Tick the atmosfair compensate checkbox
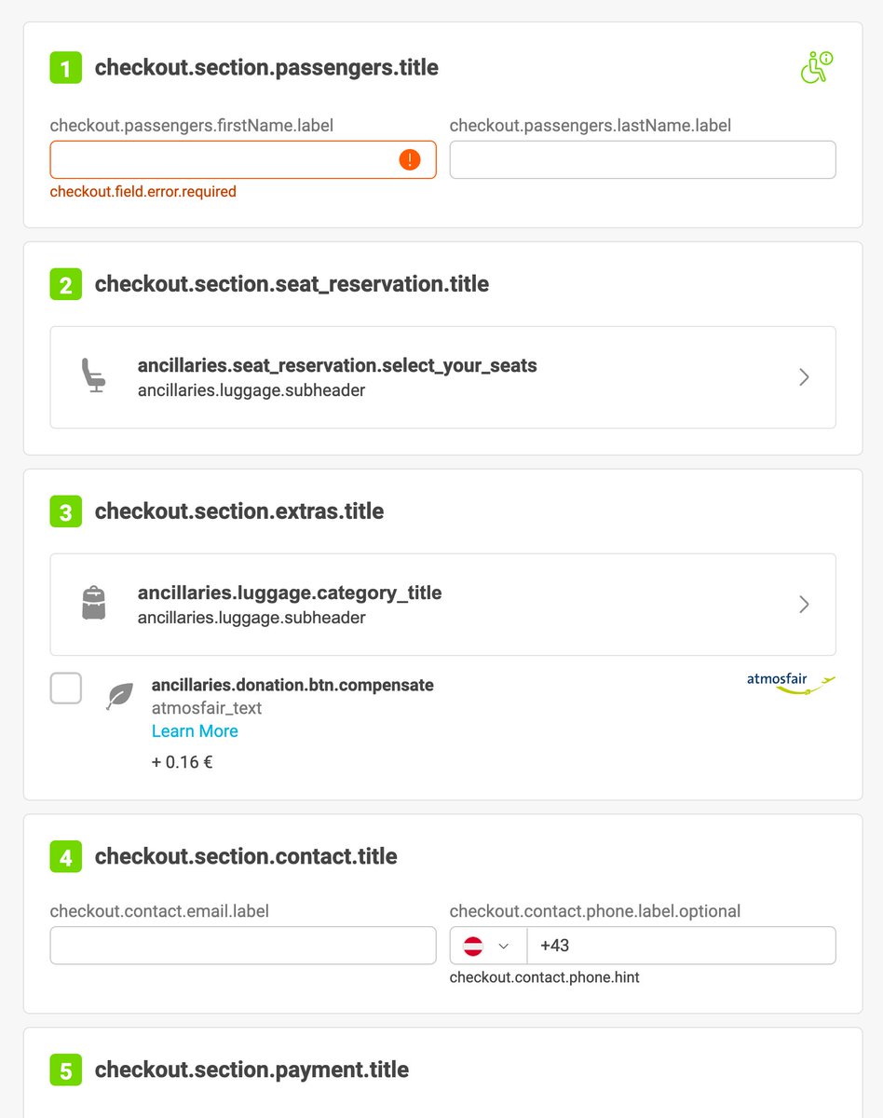Image resolution: width=883 pixels, height=1118 pixels. (66, 689)
